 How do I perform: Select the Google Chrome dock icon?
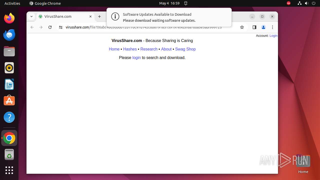point(9,138)
